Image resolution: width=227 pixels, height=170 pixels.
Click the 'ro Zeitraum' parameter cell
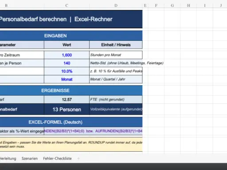[22, 55]
